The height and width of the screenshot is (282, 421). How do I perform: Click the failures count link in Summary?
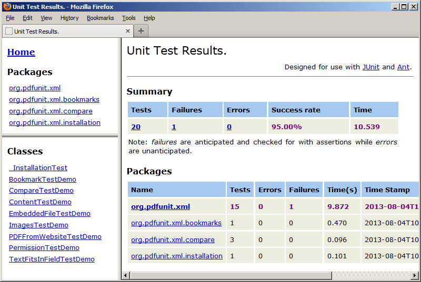(174, 127)
